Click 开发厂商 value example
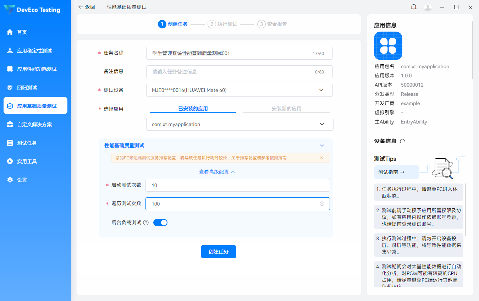This screenshot has height=301, width=479. click(411, 103)
